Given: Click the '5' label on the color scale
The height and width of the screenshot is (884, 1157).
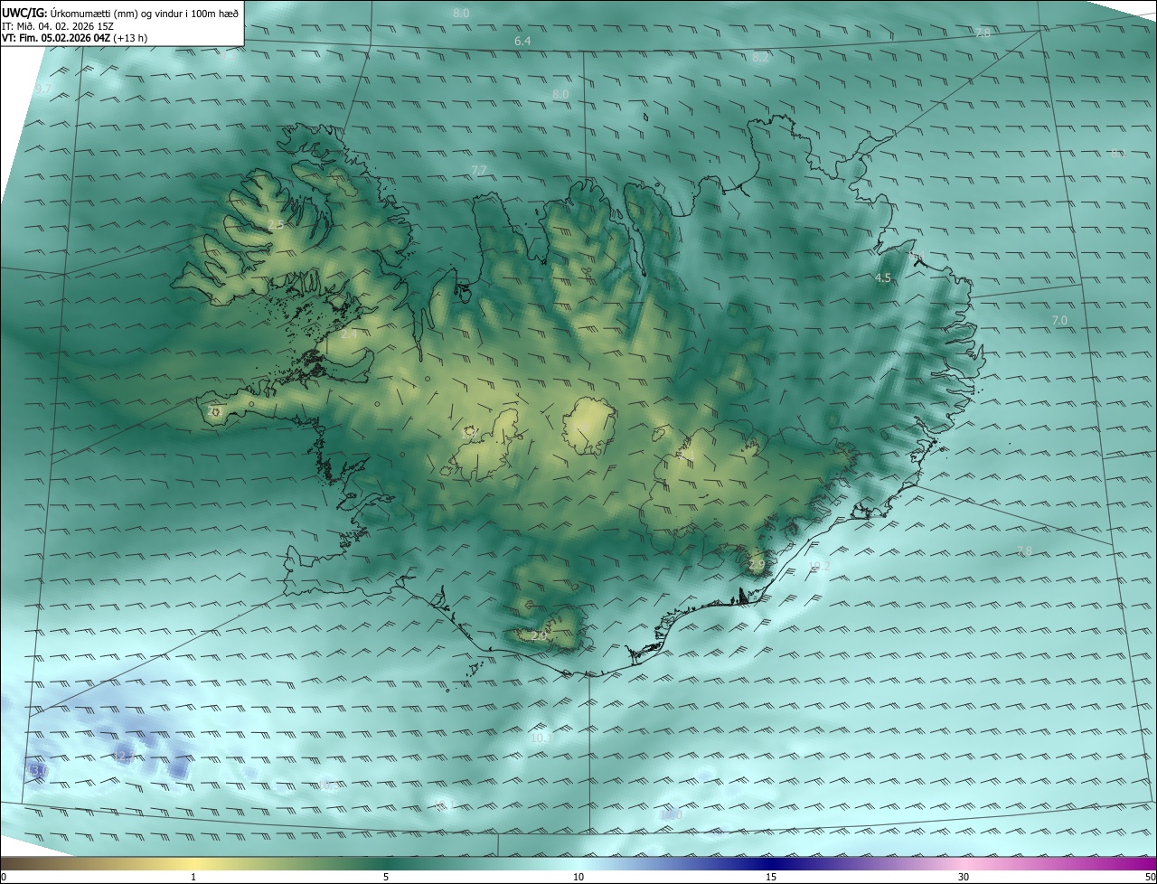Looking at the screenshot, I should (x=386, y=877).
